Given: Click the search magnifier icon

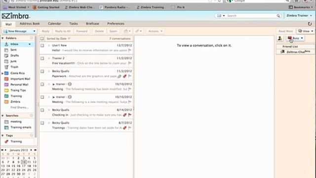Looking at the screenshot, I should [278, 16].
